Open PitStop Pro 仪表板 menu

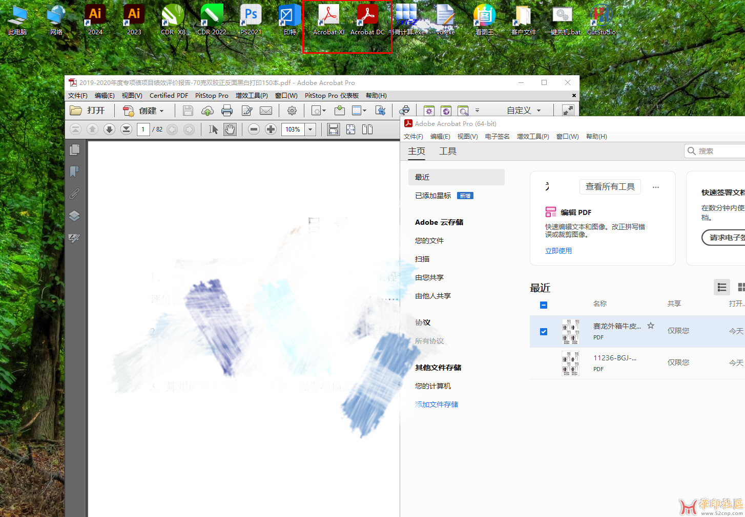pos(332,96)
